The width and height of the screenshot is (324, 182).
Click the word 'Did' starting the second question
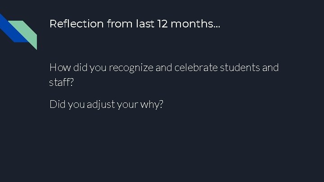[x=57, y=104]
